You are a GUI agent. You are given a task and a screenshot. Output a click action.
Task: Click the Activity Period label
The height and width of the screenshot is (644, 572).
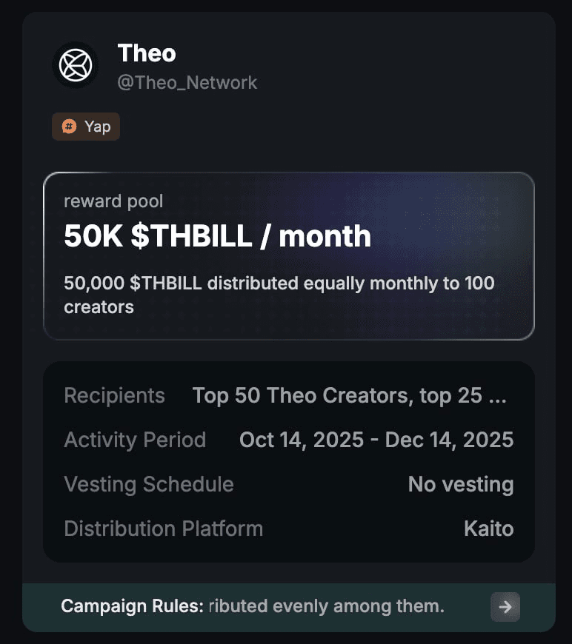pos(135,440)
